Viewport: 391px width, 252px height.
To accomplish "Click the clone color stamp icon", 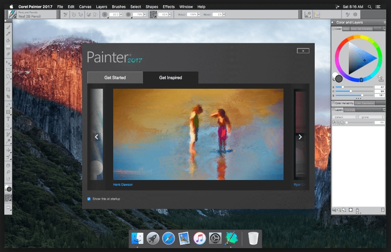I will tap(380, 79).
